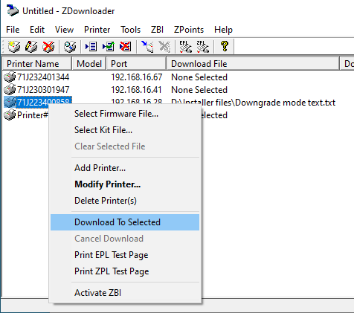
Task: Click the Port column header
Action: (136, 64)
